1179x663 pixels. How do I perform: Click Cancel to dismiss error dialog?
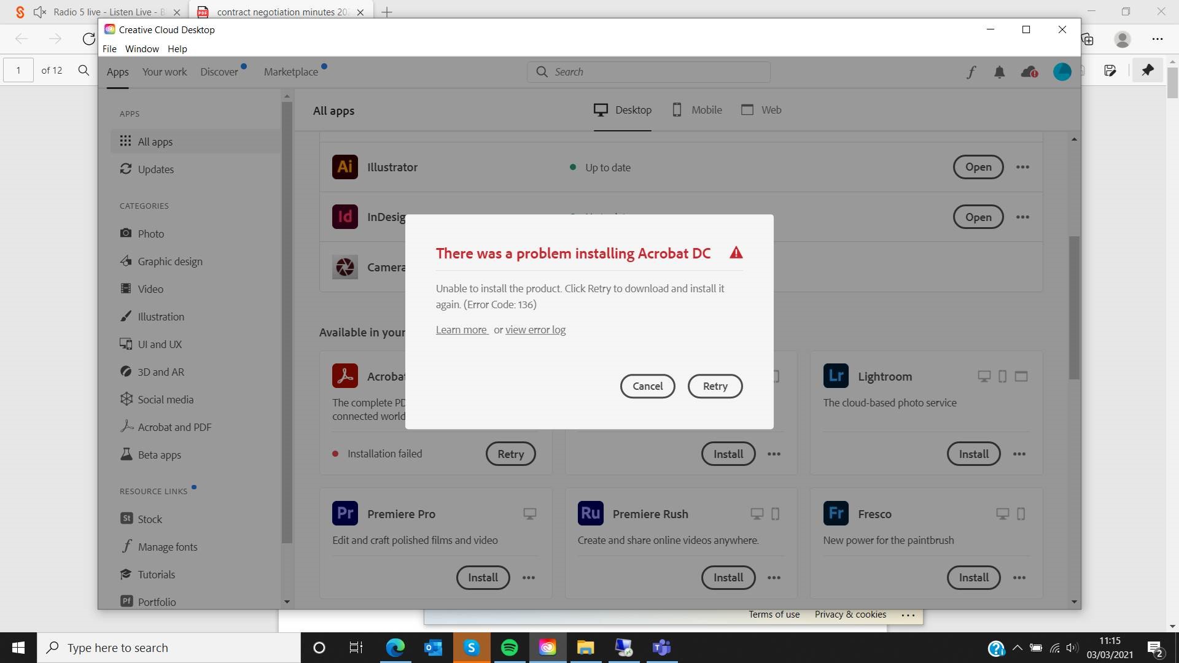point(648,386)
